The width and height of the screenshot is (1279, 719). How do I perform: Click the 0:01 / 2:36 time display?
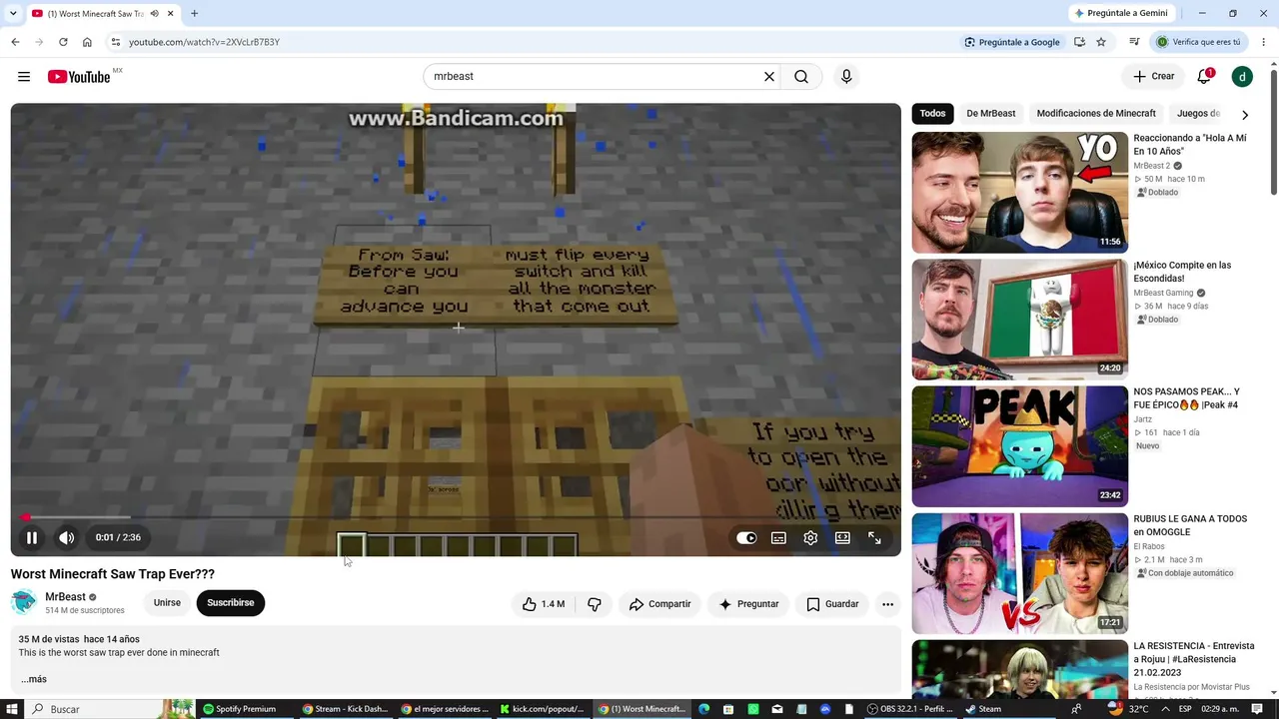tap(118, 538)
